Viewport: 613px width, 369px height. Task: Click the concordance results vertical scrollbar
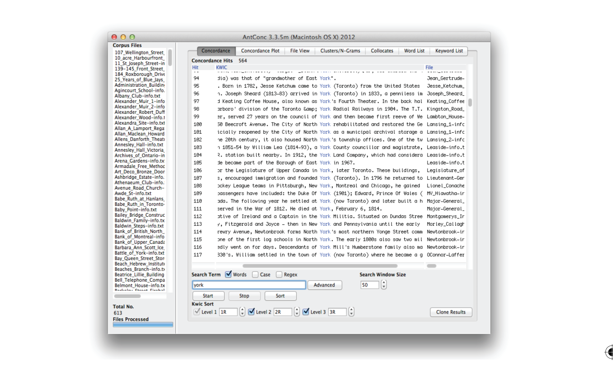[470, 102]
